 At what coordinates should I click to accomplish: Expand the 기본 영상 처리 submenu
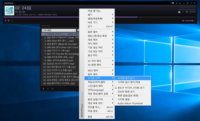click(x=100, y=47)
